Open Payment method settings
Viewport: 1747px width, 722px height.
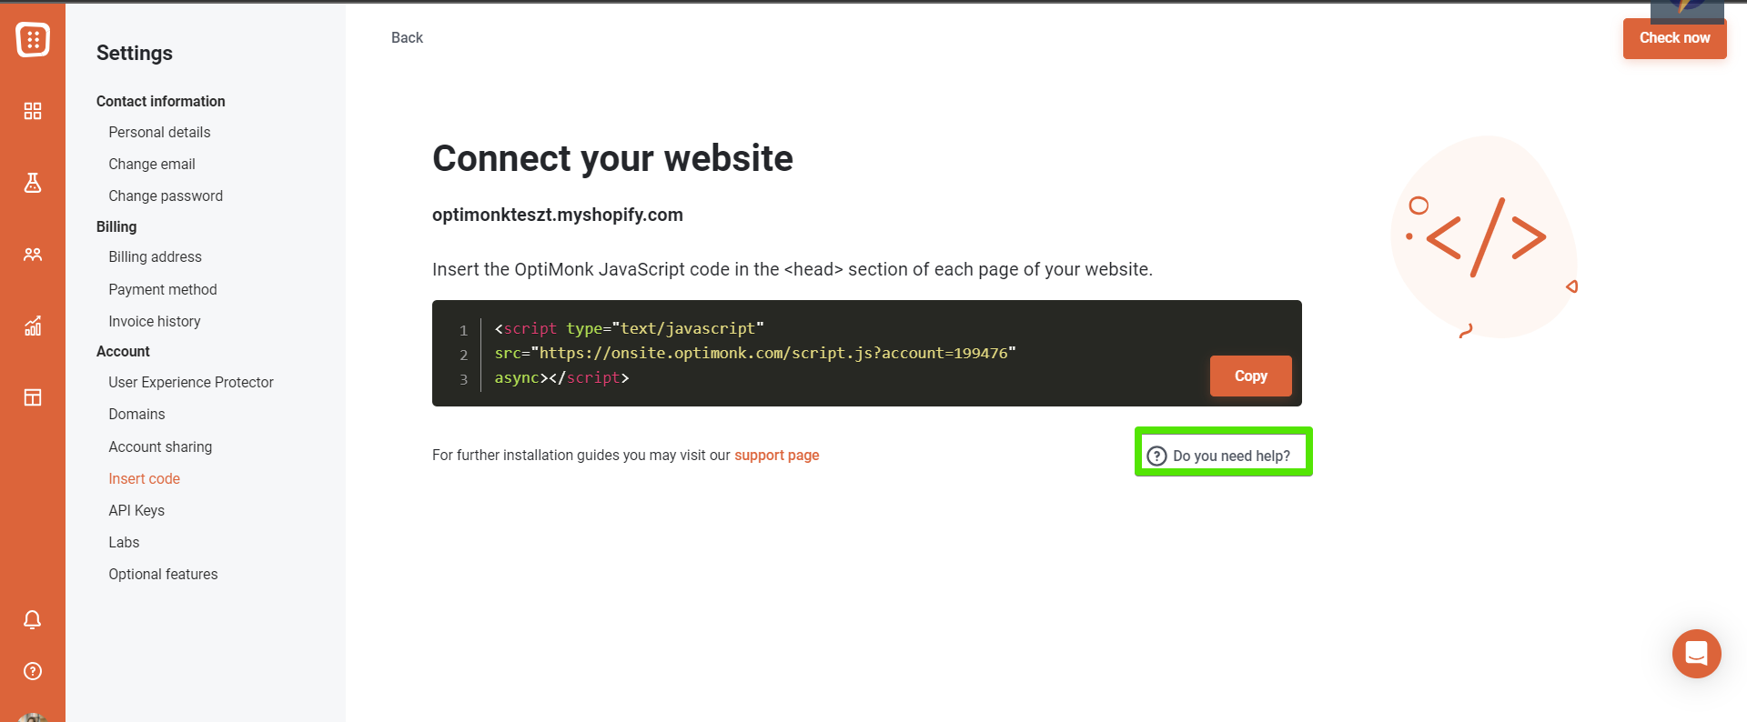(163, 289)
